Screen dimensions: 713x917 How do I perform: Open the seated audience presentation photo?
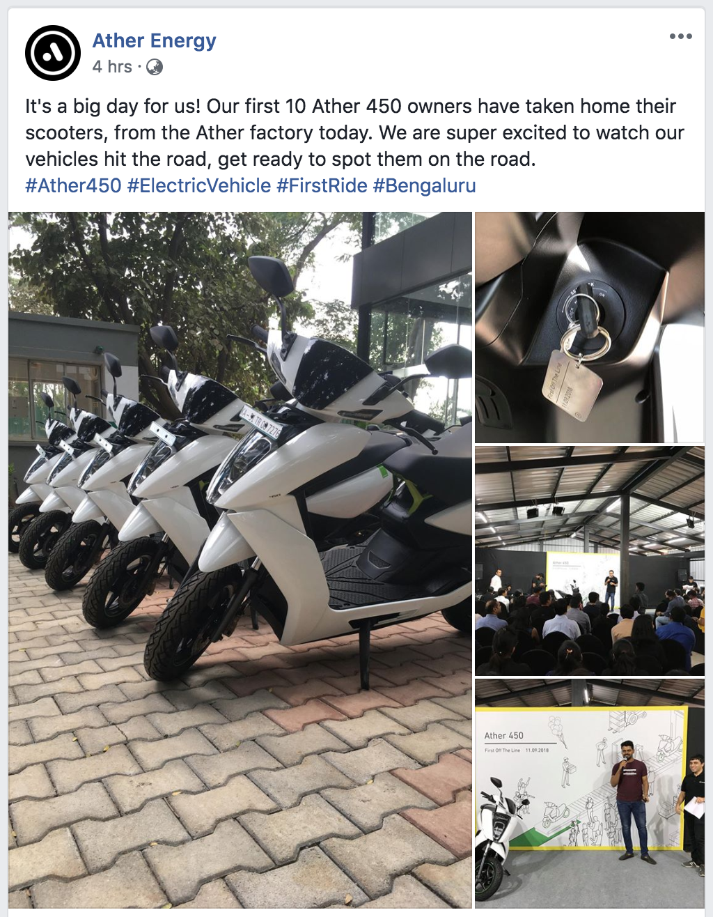coord(590,561)
